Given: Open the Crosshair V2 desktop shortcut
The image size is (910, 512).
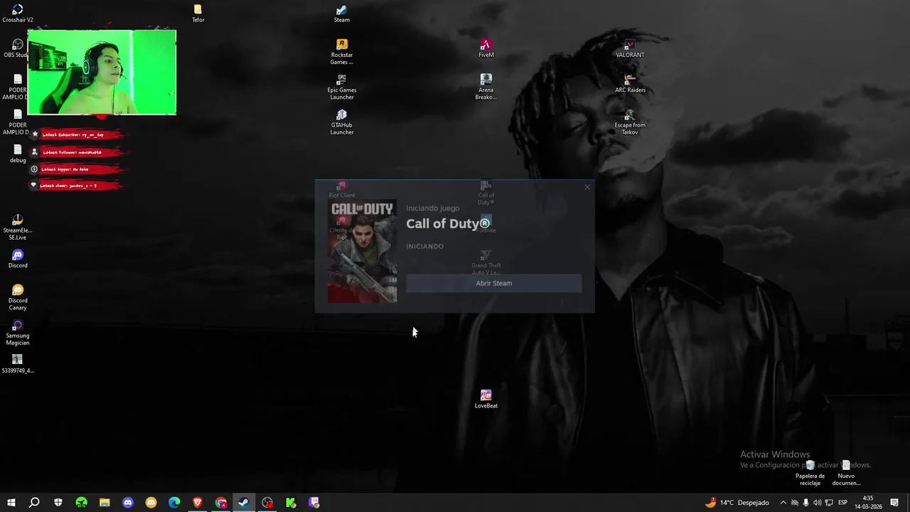Looking at the screenshot, I should [x=18, y=14].
